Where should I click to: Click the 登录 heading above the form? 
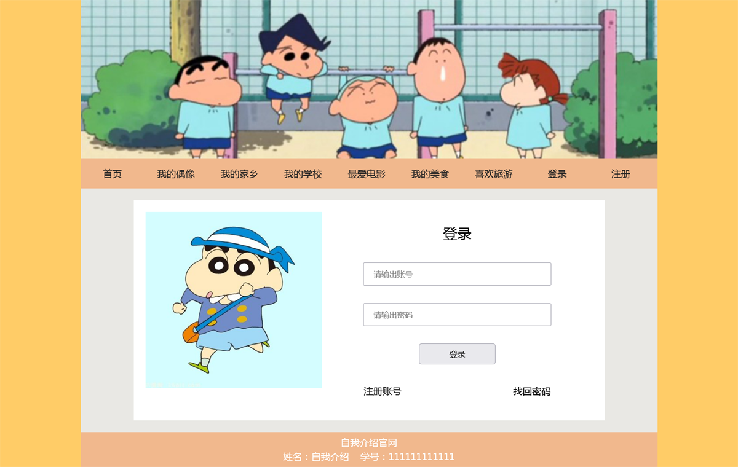click(457, 234)
